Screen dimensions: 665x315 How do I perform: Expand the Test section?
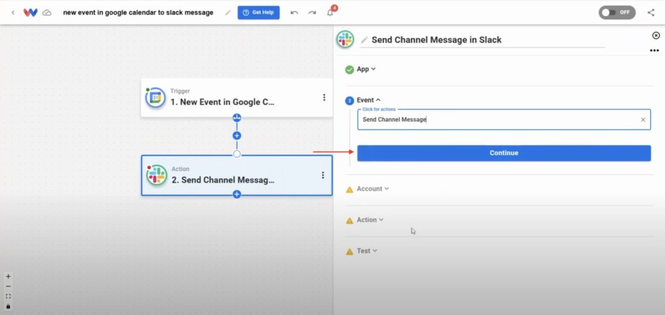pos(367,251)
